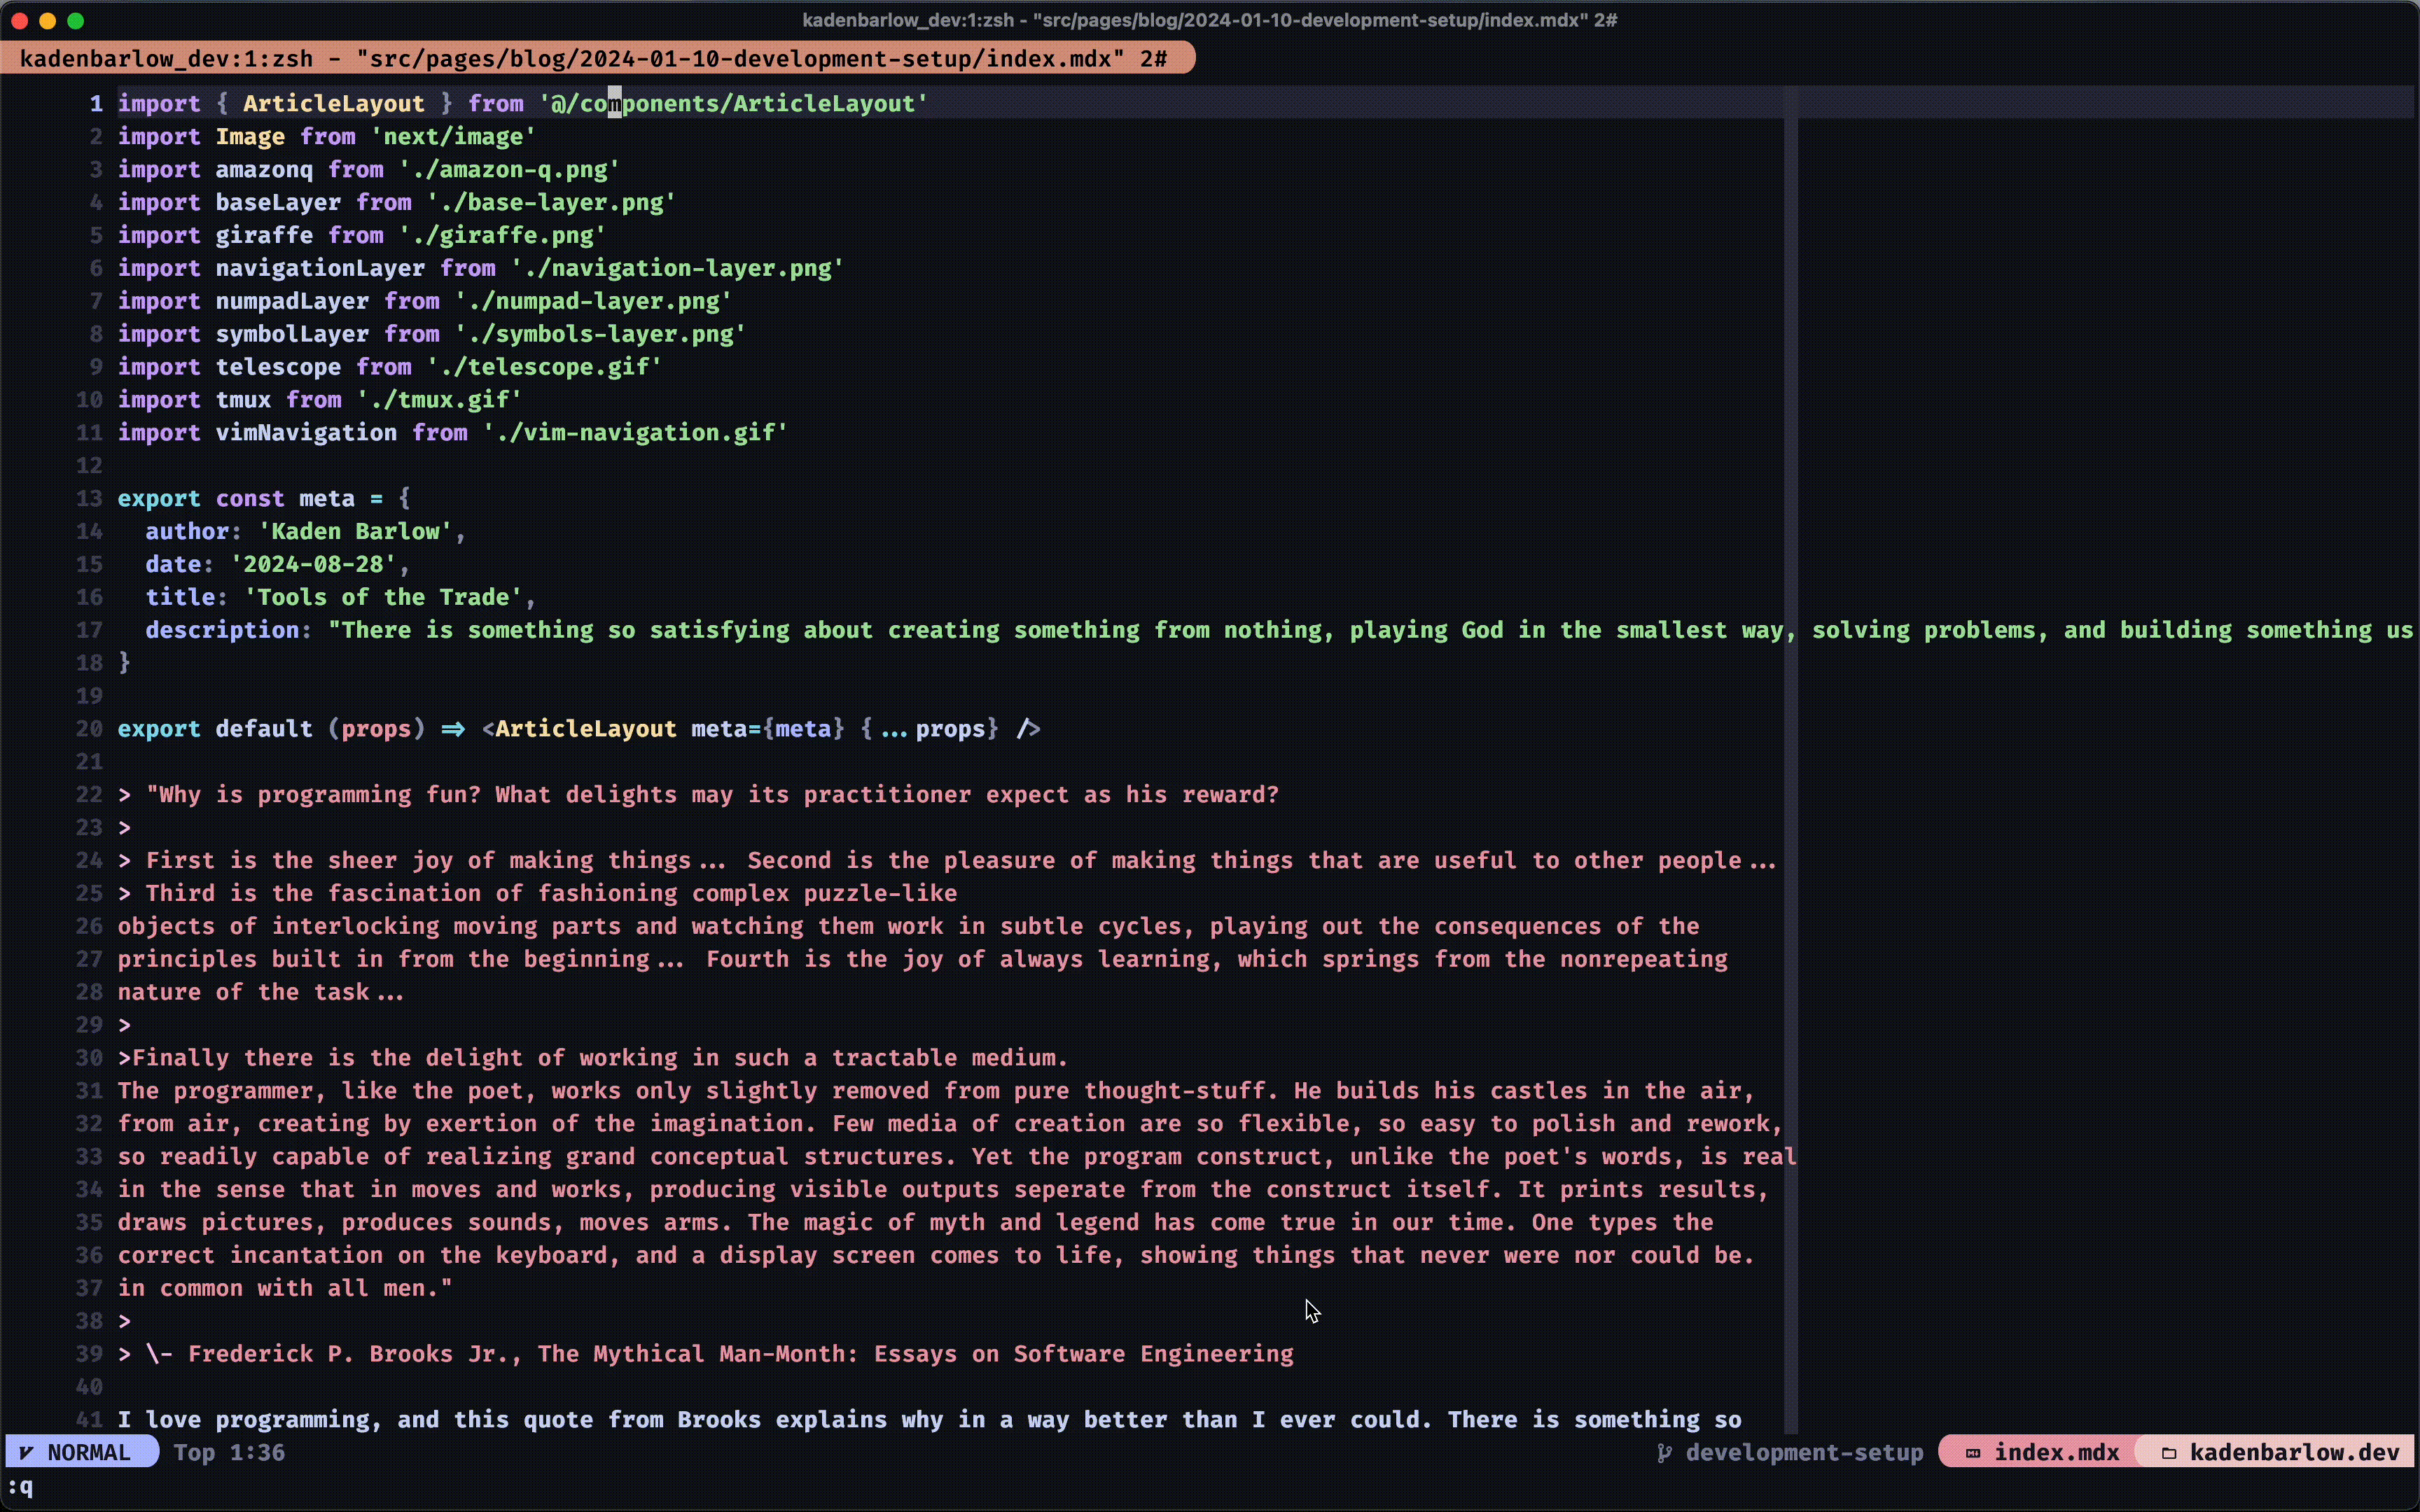Screen dimensions: 2420x1512
Task: Click the 'Kaden Barlow' author string
Action: (355, 531)
